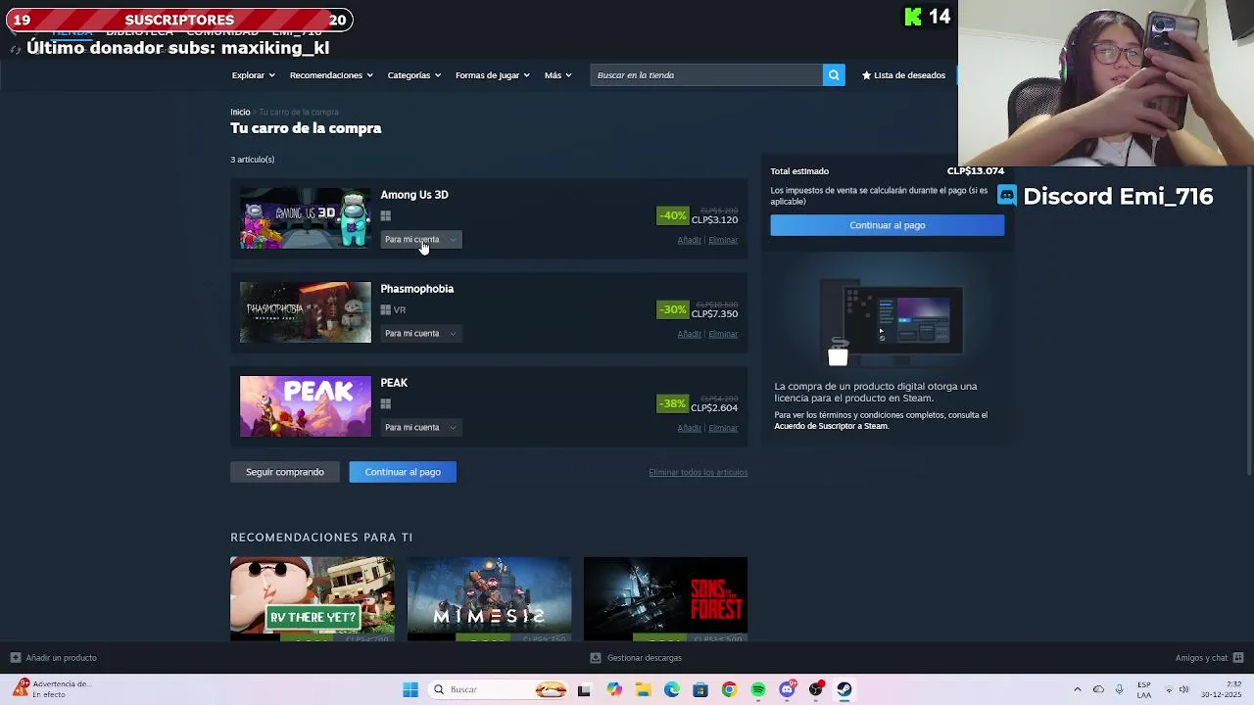1254x705 pixels.
Task: Click the ESP LAA language indicator
Action: coord(1144,689)
